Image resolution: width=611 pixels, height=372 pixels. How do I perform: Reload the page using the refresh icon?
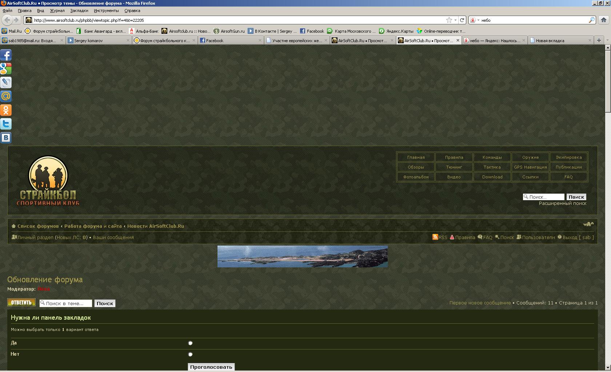(462, 20)
